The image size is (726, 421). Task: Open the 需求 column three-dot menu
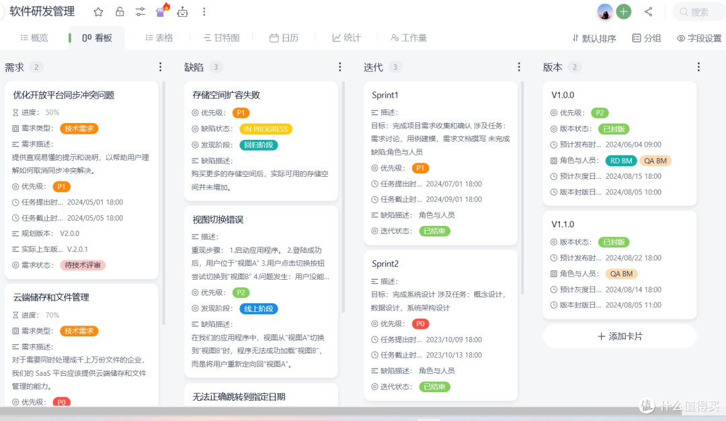(x=161, y=67)
